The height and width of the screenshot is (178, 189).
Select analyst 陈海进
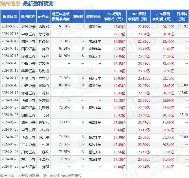44,71
